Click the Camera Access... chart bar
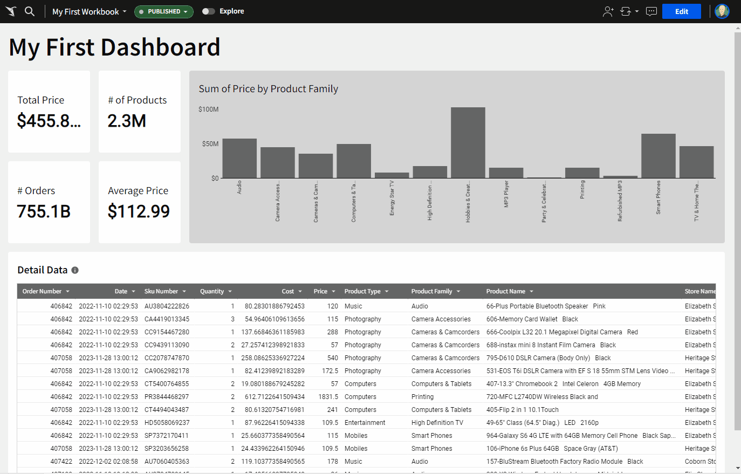 tap(278, 163)
